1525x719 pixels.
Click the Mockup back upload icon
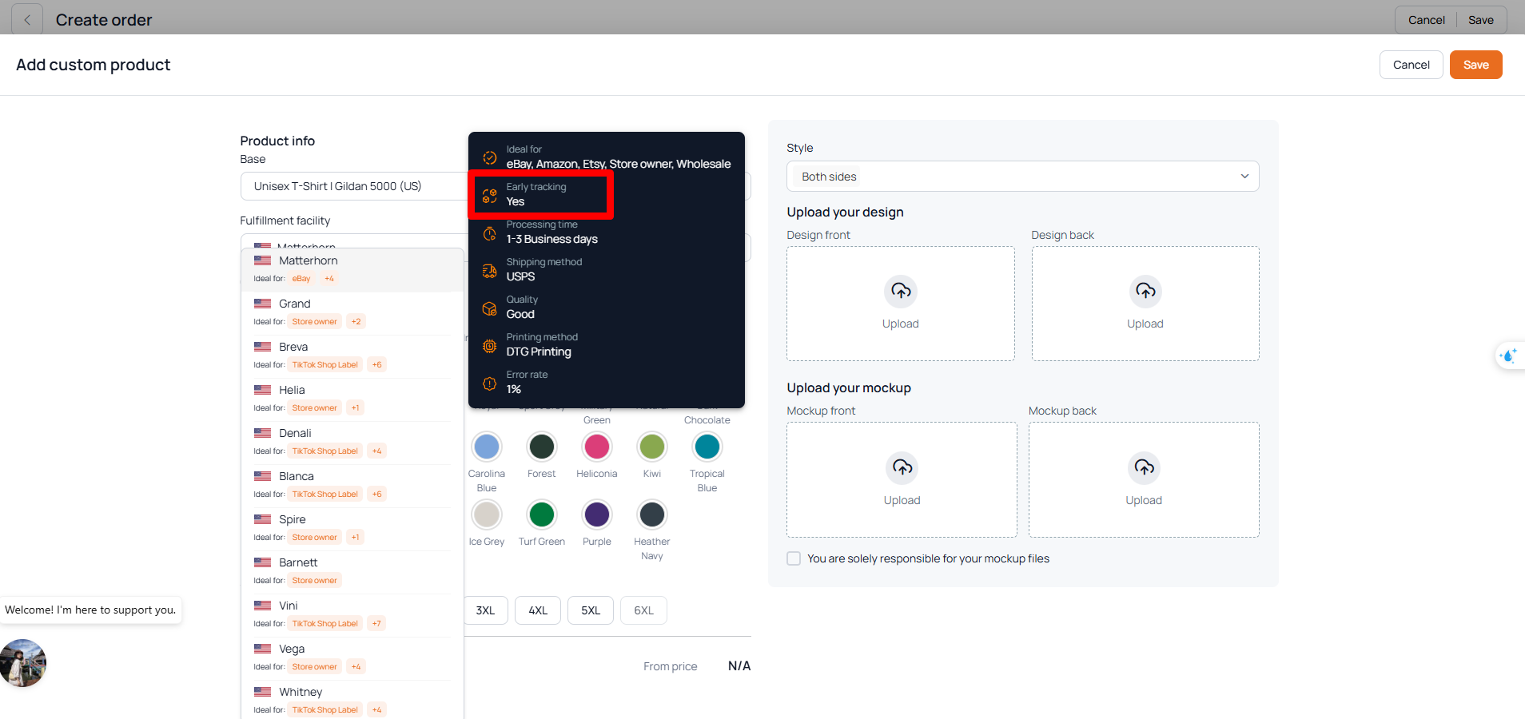[1144, 467]
